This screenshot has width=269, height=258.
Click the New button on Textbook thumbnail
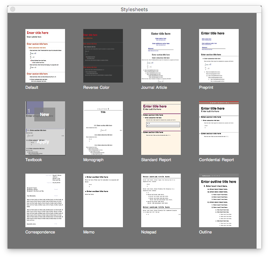tap(45, 115)
